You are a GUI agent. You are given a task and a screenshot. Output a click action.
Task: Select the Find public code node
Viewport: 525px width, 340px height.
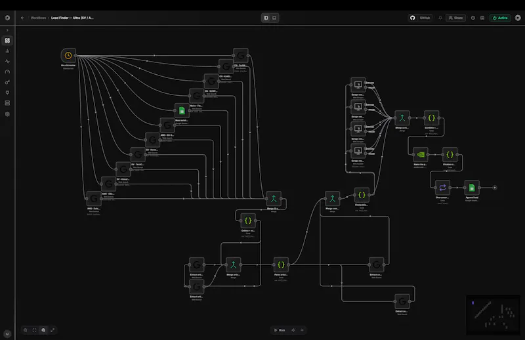click(362, 195)
